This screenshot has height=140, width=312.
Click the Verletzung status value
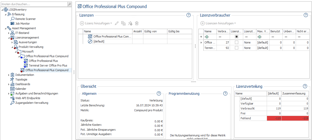[x=156, y=100]
